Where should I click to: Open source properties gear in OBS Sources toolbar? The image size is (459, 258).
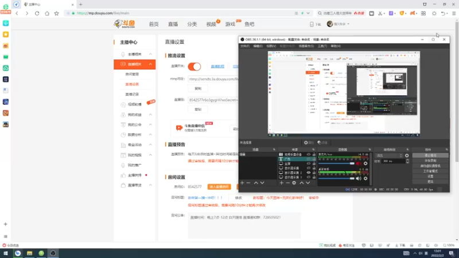[x=294, y=183]
